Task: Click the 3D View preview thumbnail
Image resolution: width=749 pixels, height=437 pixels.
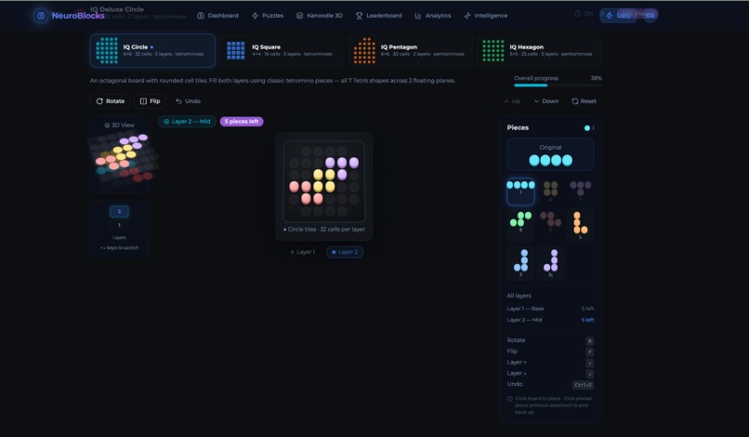Action: (x=120, y=154)
